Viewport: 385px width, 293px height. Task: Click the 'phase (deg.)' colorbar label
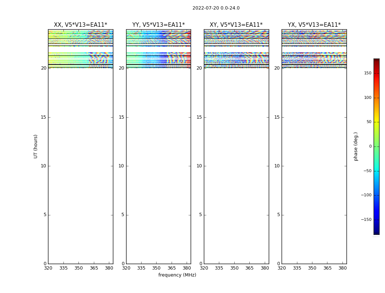356,146
